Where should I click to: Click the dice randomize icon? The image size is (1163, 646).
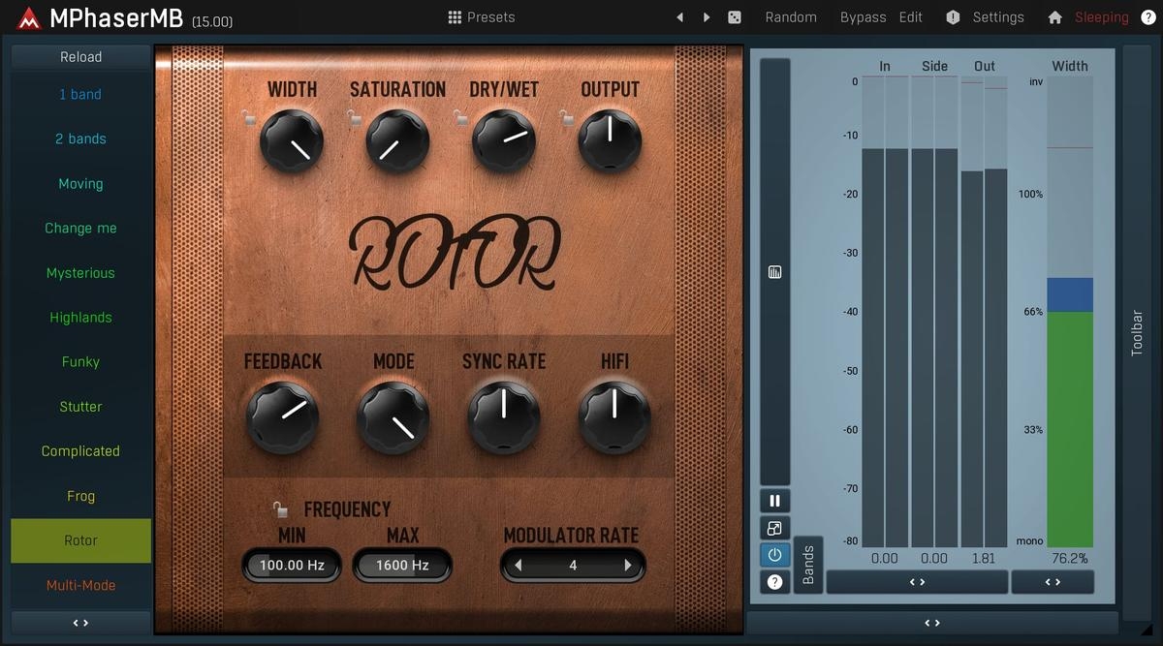point(735,17)
